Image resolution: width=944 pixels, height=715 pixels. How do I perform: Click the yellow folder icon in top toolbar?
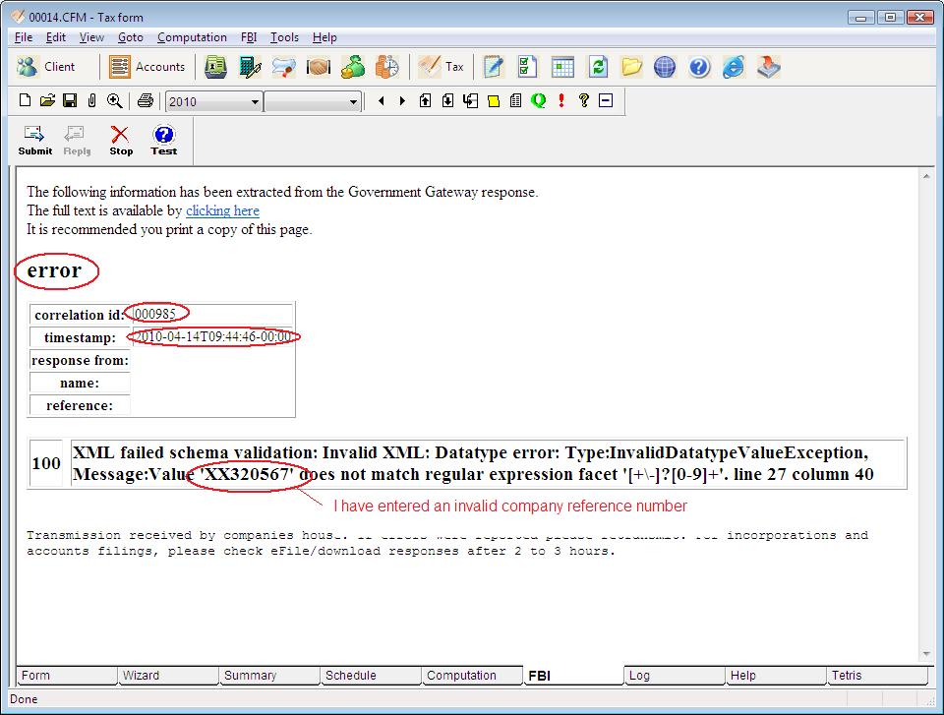631,67
